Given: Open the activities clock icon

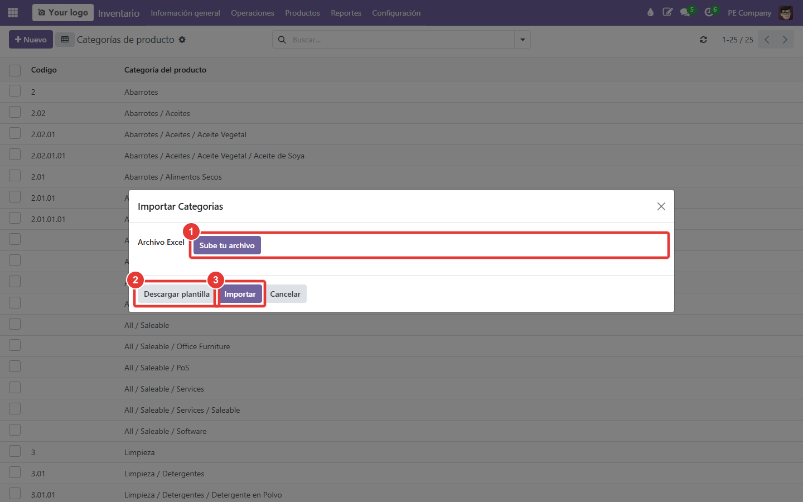Looking at the screenshot, I should click(x=709, y=12).
